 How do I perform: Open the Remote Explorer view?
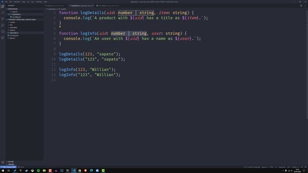point(3,31)
